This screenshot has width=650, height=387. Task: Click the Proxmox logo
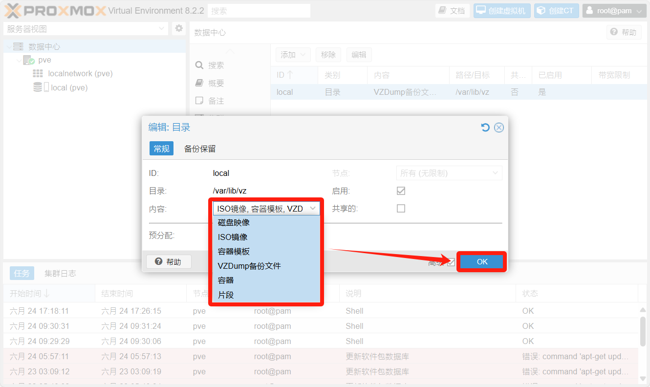(x=55, y=10)
